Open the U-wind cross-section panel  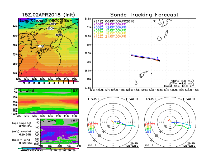point(48,101)
